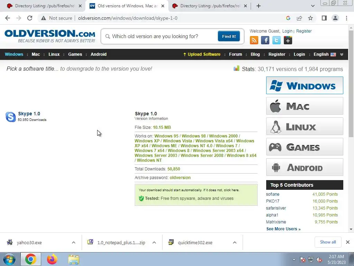Open the yahoo30.exe downloaded file
354x266 pixels.
(x=29, y=242)
